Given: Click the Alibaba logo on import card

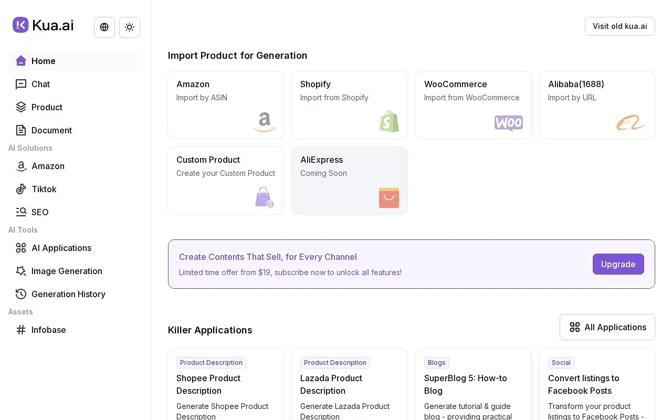Looking at the screenshot, I should tap(631, 123).
